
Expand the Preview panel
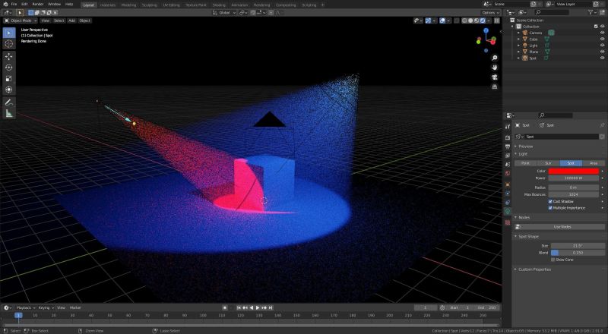click(524, 147)
